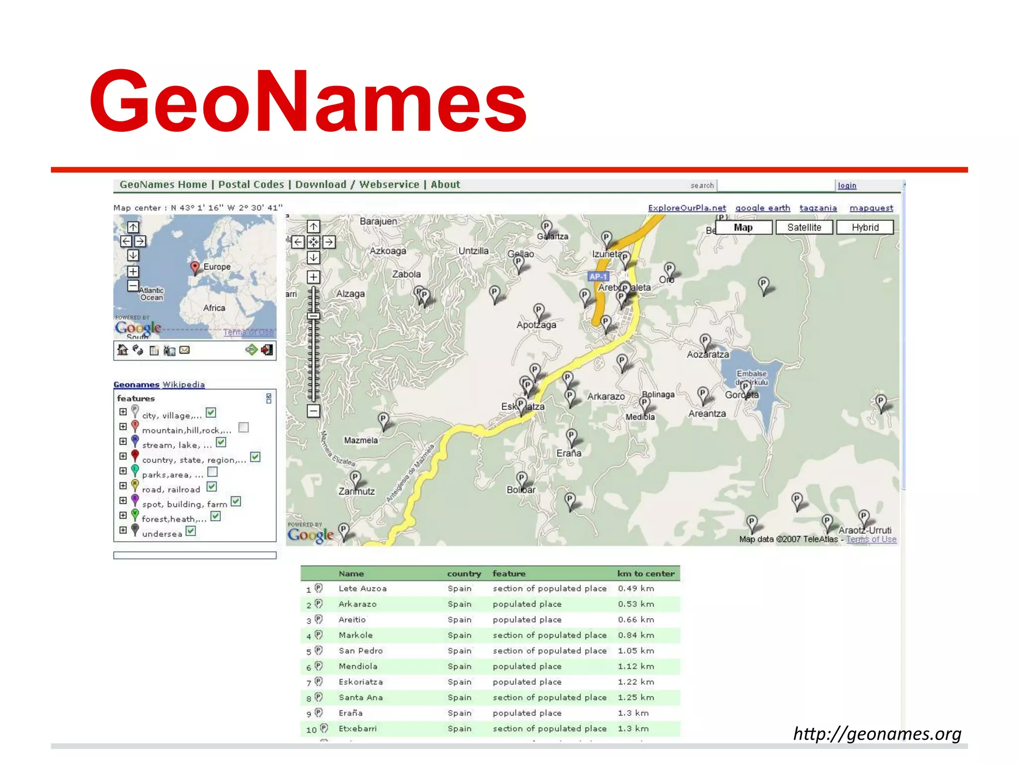Open the login link
Viewport: 1019px width, 764px height.
click(x=847, y=186)
